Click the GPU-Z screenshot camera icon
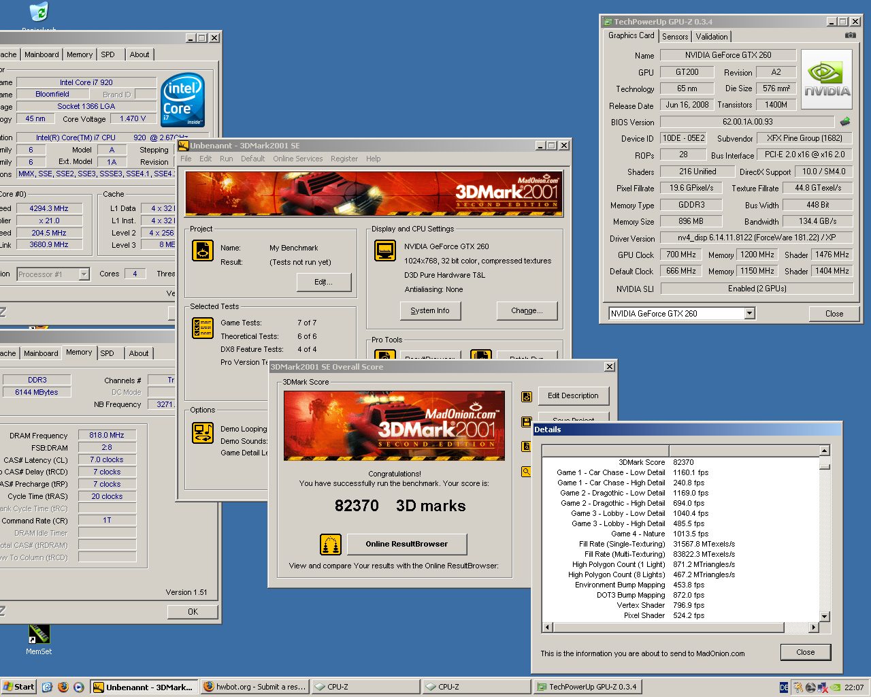The image size is (871, 697). tap(850, 35)
